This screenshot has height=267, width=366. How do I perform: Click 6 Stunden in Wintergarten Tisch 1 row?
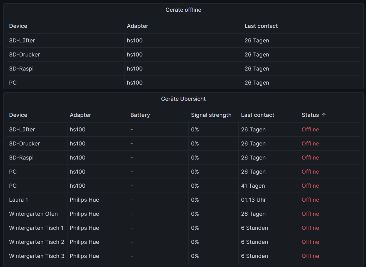255,228
